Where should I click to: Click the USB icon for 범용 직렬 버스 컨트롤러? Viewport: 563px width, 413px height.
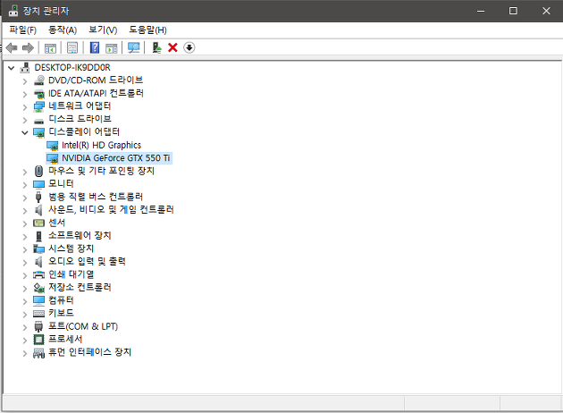pos(38,197)
